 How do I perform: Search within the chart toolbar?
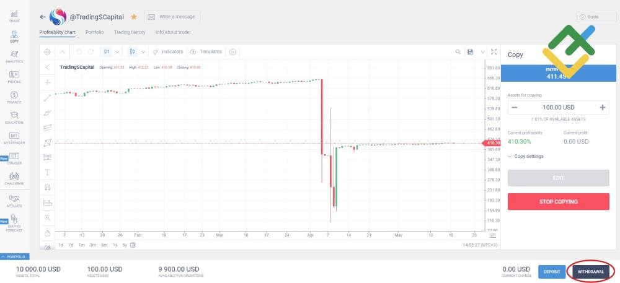[x=458, y=51]
